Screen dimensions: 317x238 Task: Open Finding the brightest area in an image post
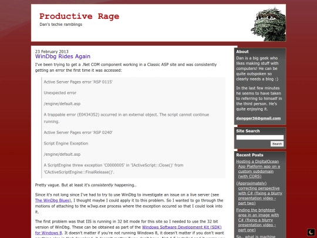coord(258,220)
